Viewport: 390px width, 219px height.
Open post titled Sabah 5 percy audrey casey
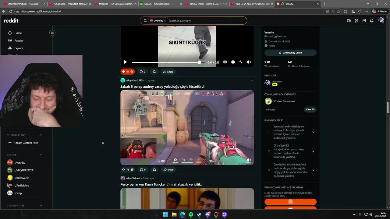(x=162, y=87)
